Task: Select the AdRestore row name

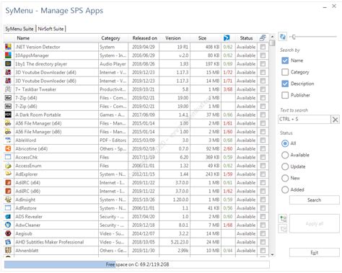Action: [x=26, y=208]
